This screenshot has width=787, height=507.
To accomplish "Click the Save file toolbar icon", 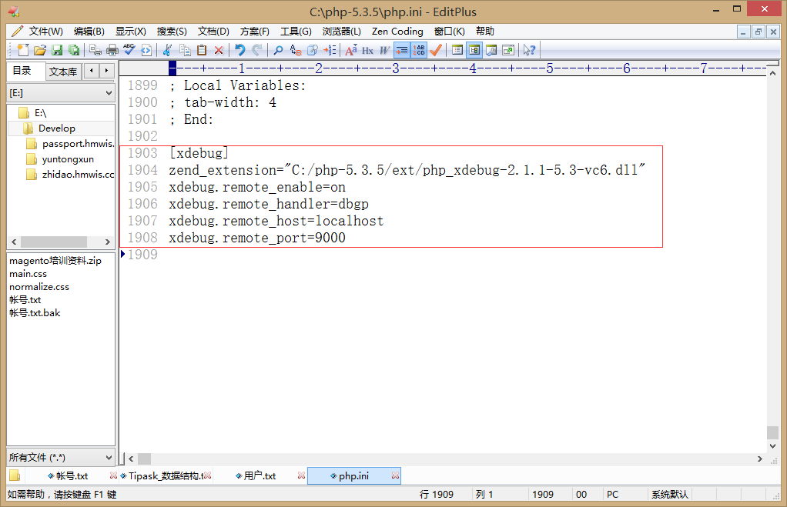I will pyautogui.click(x=57, y=50).
